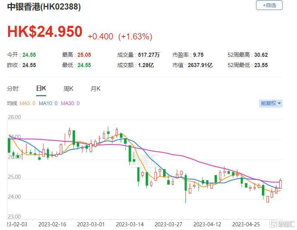Click the HK$24.950 current price
The image size is (297, 230).
tap(45, 32)
